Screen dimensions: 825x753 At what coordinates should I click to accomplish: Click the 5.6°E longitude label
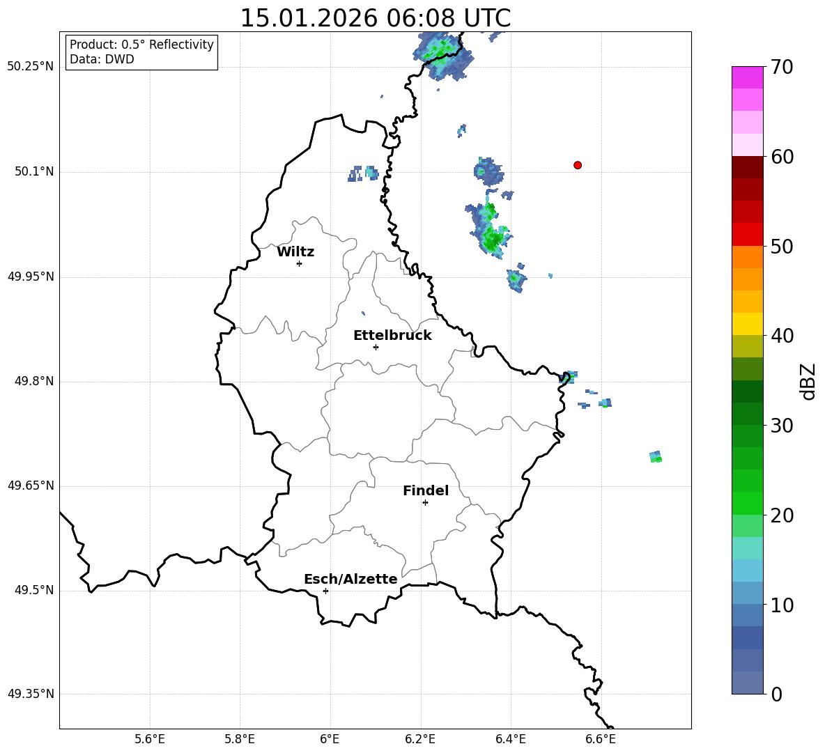(x=150, y=739)
